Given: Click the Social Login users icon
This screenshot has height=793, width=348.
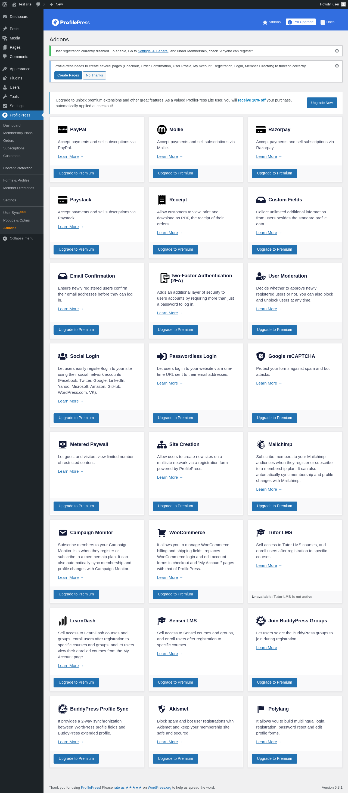Looking at the screenshot, I should pos(63,356).
